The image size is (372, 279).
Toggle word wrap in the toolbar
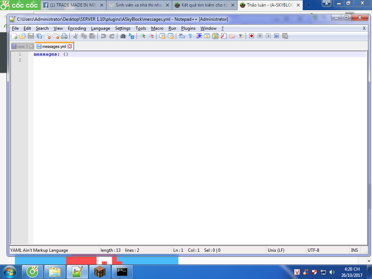[x=182, y=36]
